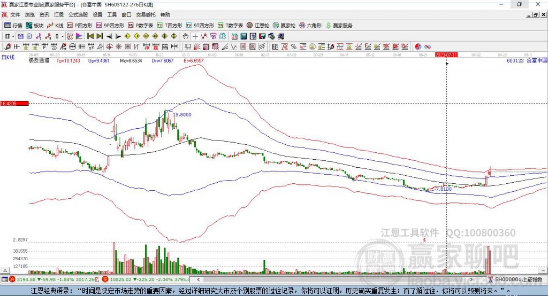Click the scrollbar's right arrow at the bottom
548x296 pixels.
[471, 279]
